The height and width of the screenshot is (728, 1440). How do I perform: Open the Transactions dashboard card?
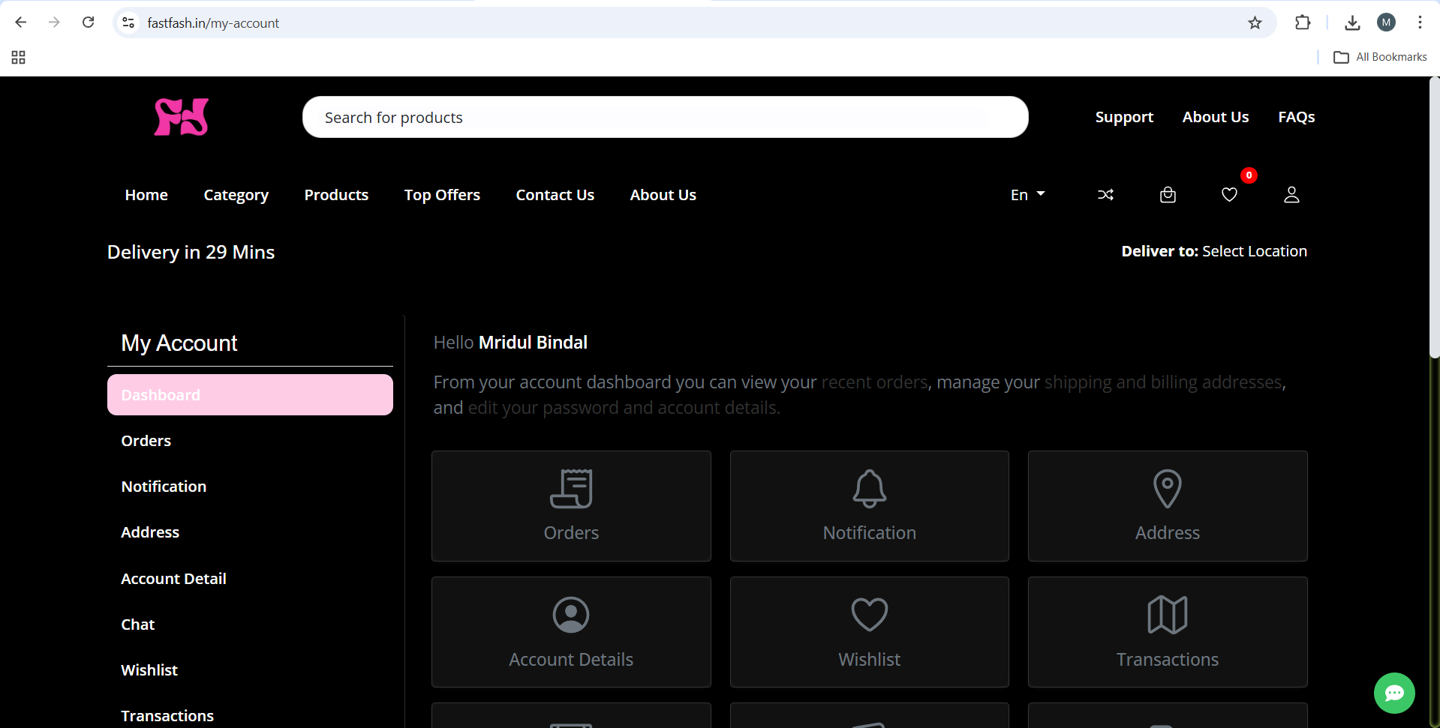(x=1167, y=632)
